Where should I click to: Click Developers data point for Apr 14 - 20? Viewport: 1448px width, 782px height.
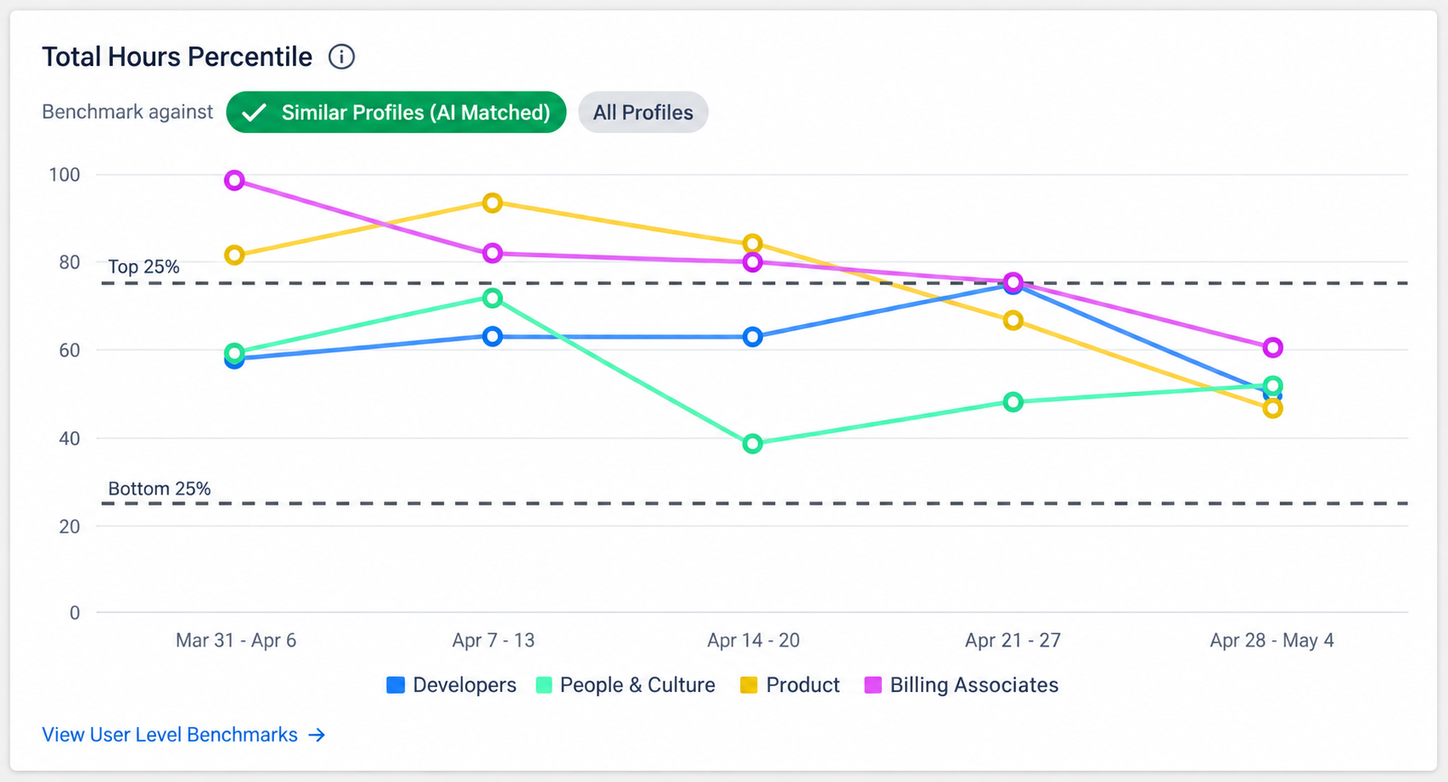click(x=752, y=337)
